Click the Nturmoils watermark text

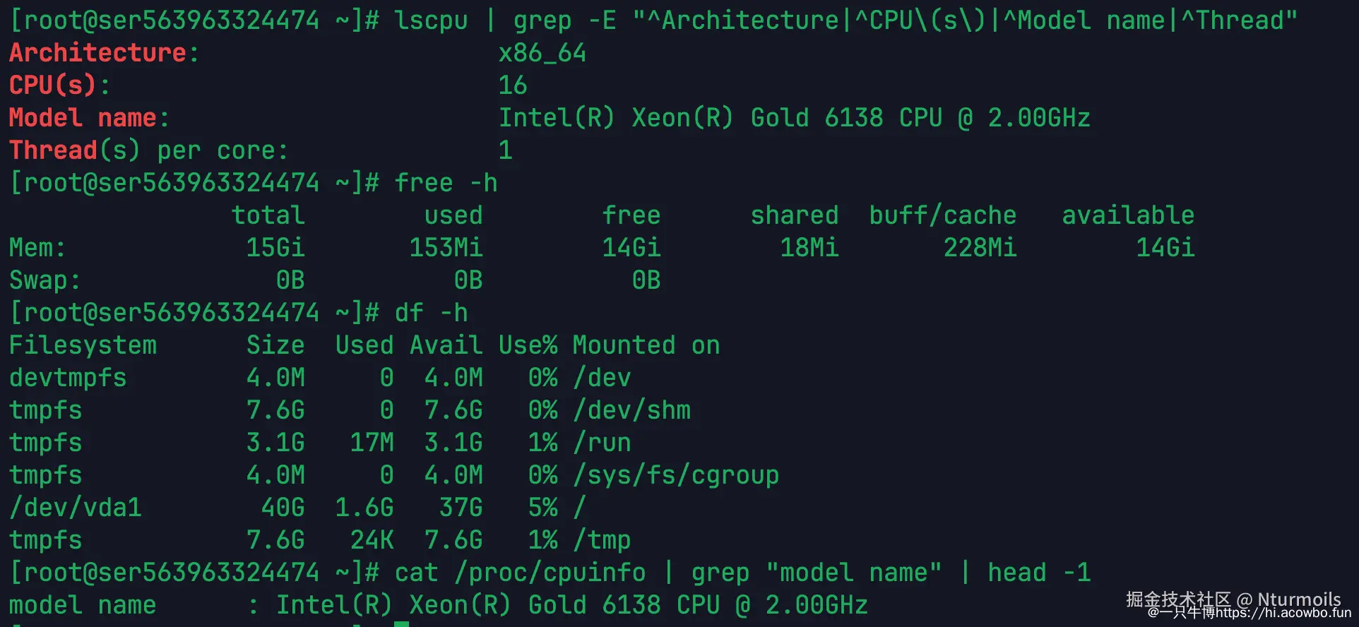(x=1299, y=599)
